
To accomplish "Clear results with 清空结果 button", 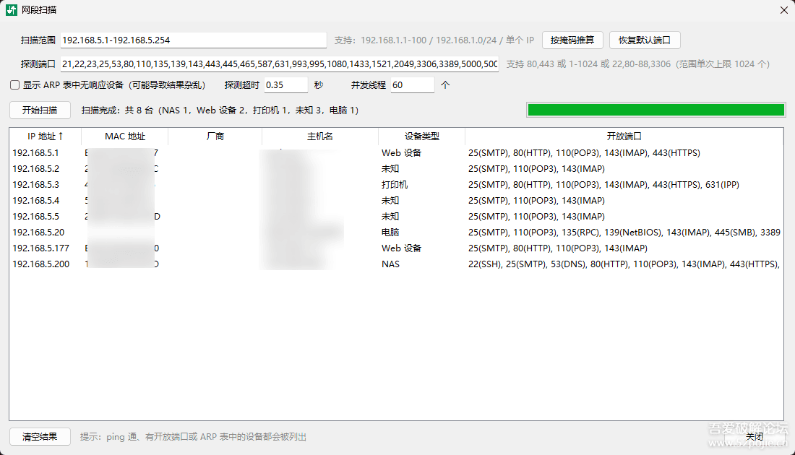I will click(x=40, y=436).
